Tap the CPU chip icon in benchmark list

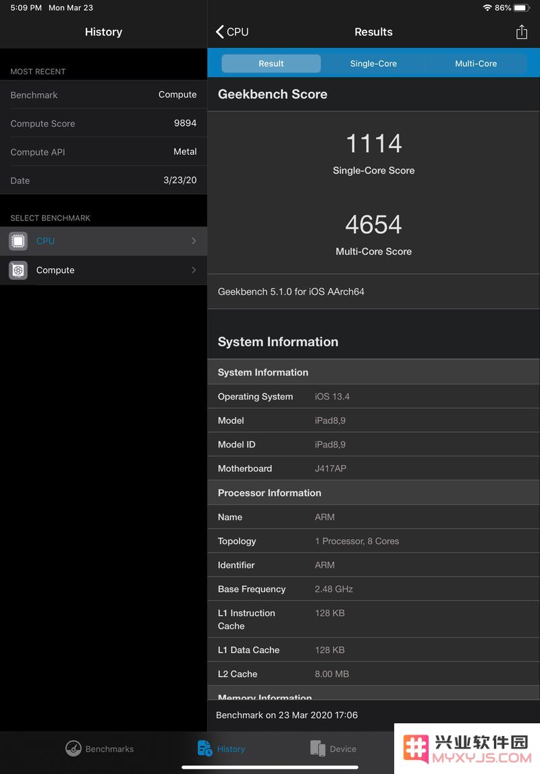coord(18,241)
